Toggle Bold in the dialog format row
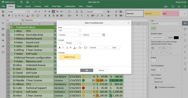188x98 pixels. tap(60, 48)
